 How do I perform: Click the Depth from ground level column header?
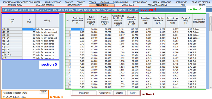click(x=78, y=20)
